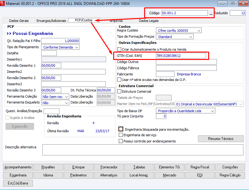249x190 pixels.
Task: Open the Engenharia button
Action: 18,175
